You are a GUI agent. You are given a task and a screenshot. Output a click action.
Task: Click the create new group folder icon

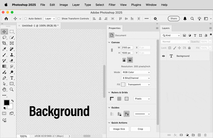click(x=193, y=135)
